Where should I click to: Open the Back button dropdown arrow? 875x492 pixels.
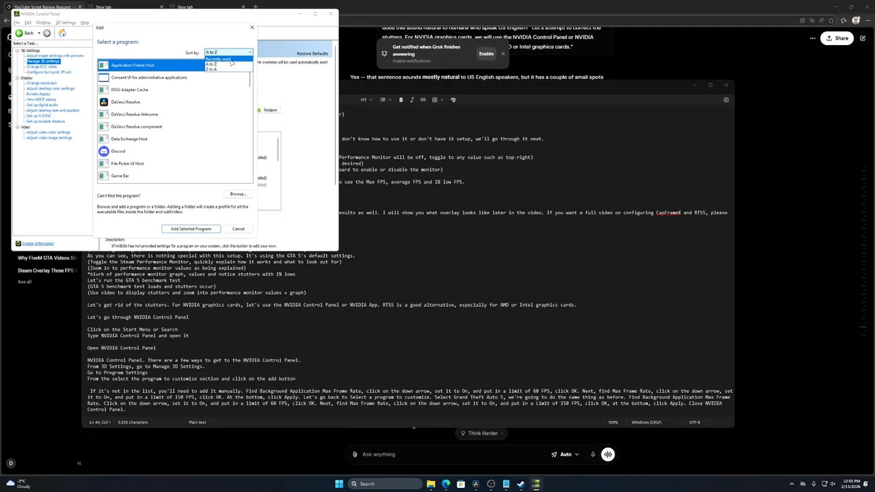click(38, 33)
